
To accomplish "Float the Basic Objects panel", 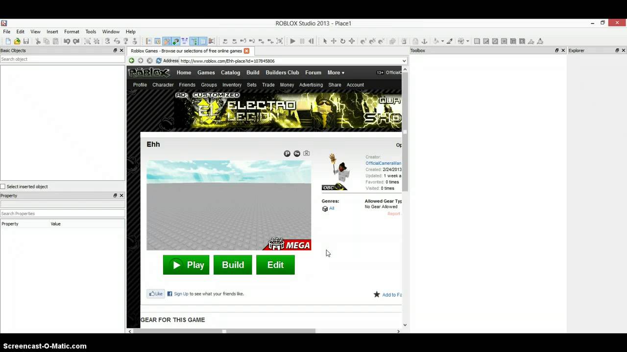I will click(x=115, y=50).
